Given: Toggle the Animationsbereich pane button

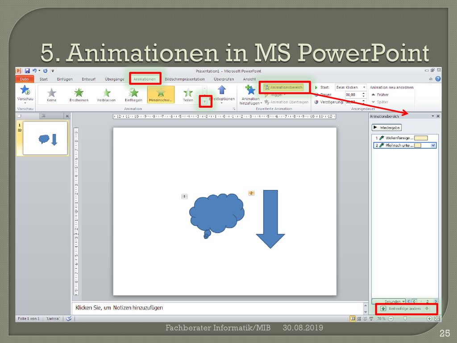Looking at the screenshot, I should [x=283, y=87].
